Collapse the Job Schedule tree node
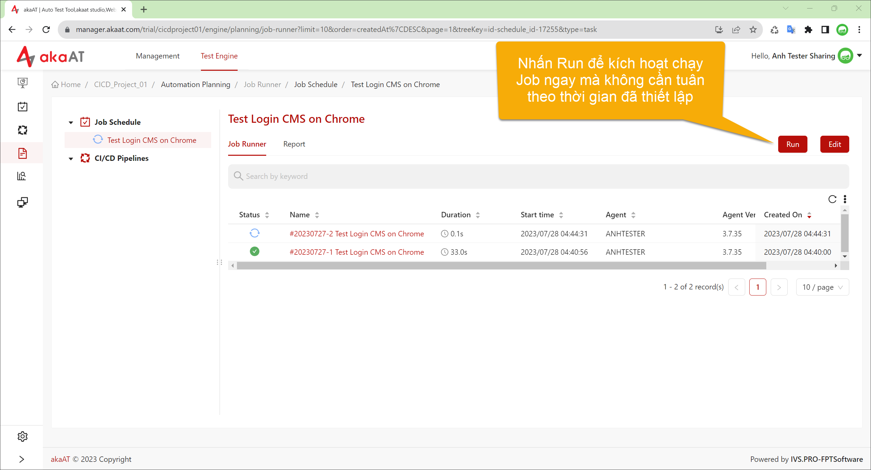This screenshot has height=470, width=871. (71, 122)
